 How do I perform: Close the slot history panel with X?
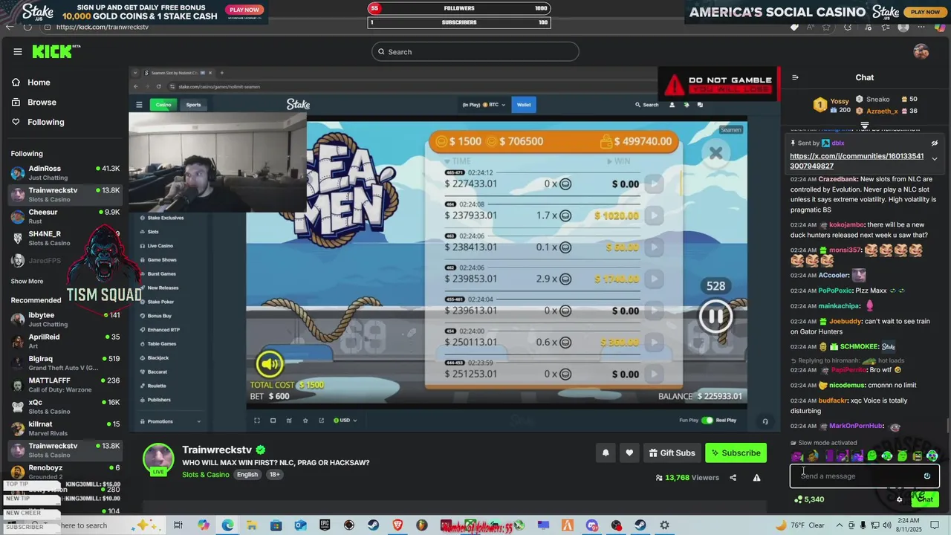715,153
